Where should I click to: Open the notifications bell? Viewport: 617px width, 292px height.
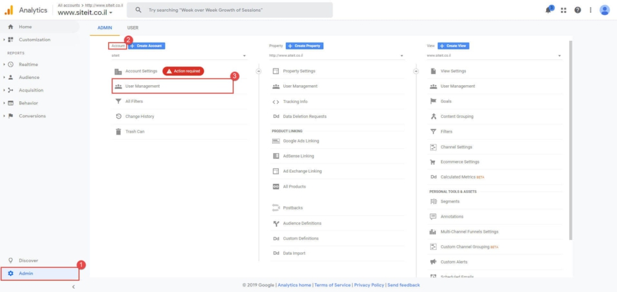point(549,10)
